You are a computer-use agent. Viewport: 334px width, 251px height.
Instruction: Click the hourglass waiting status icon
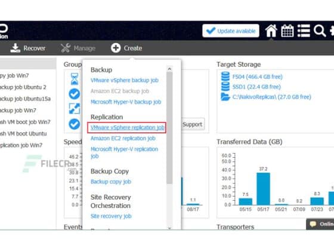click(x=75, y=79)
